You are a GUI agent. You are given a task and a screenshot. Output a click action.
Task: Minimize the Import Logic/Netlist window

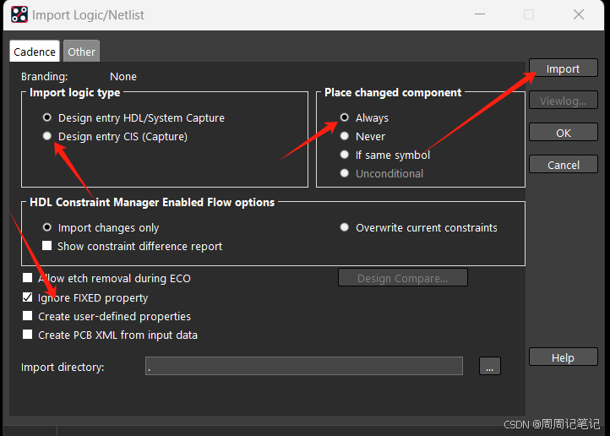[x=480, y=14]
